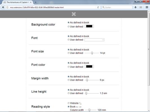Open the hamburger menu icon
This screenshot has height=112, width=150.
(147, 7)
